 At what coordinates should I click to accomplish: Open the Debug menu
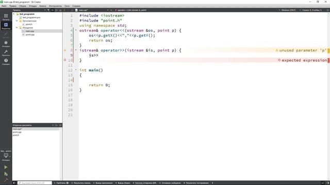pyautogui.click(x=32, y=6)
